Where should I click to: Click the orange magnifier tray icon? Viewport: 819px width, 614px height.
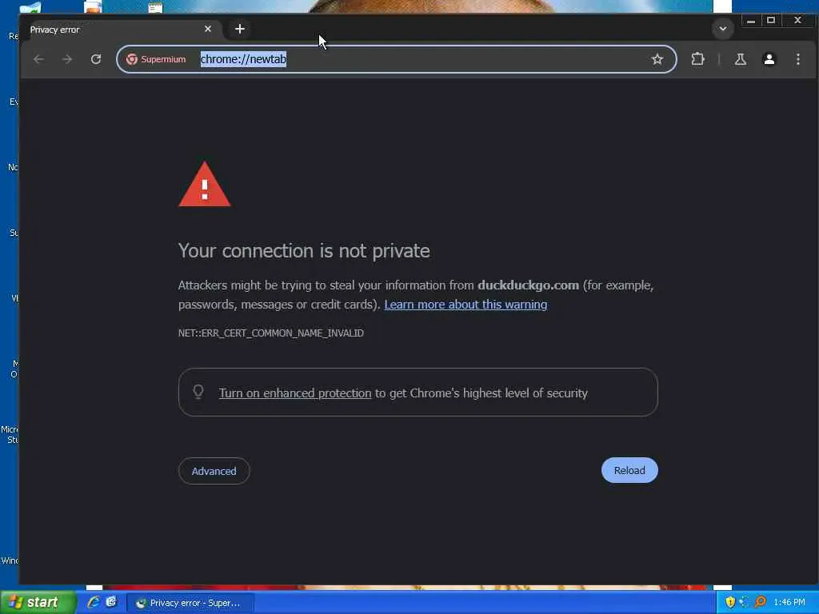761,603
